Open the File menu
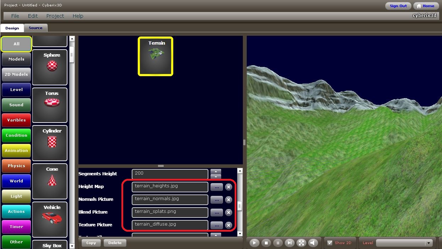The height and width of the screenshot is (249, 442). [15, 16]
